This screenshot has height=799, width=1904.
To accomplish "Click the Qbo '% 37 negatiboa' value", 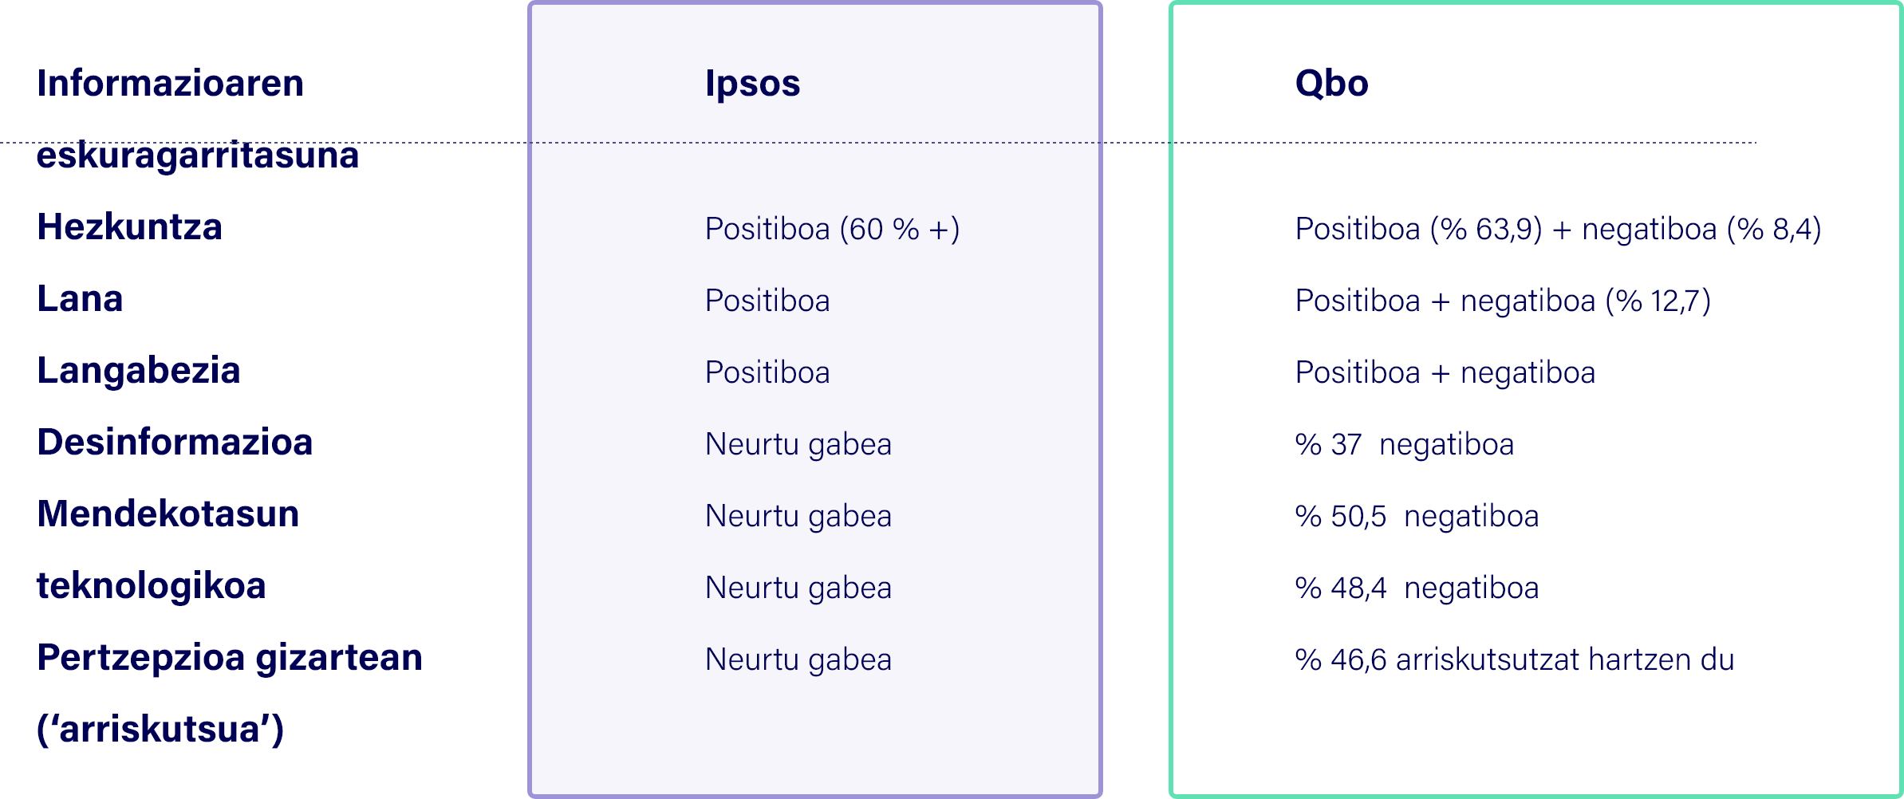I will point(1405,445).
